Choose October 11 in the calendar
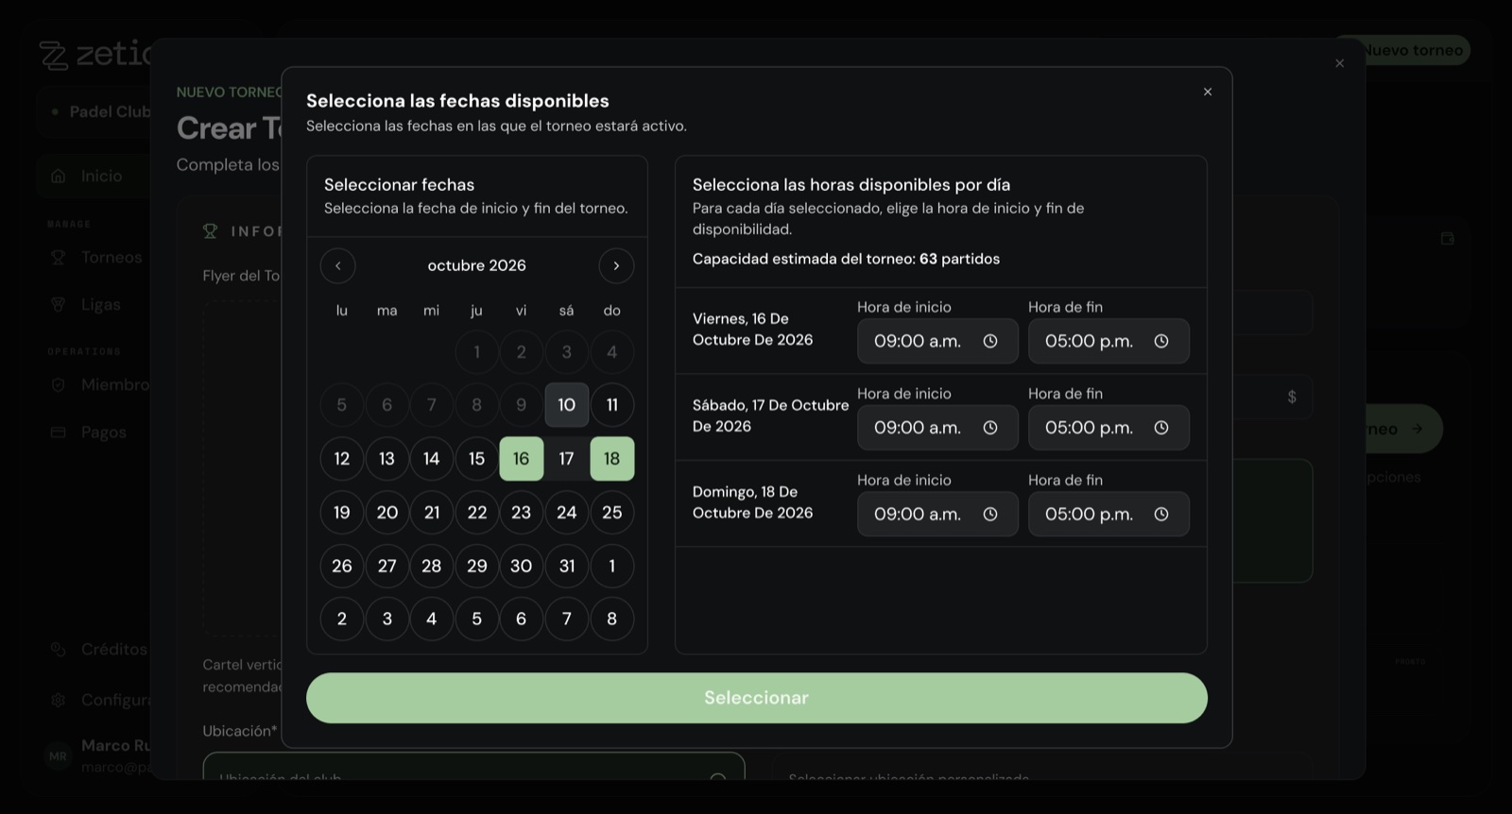The image size is (1512, 814). point(612,405)
